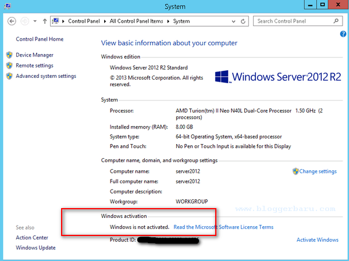This screenshot has height=261, width=349.
Task: Click the 8.00 GB memory value
Action: pos(184,127)
